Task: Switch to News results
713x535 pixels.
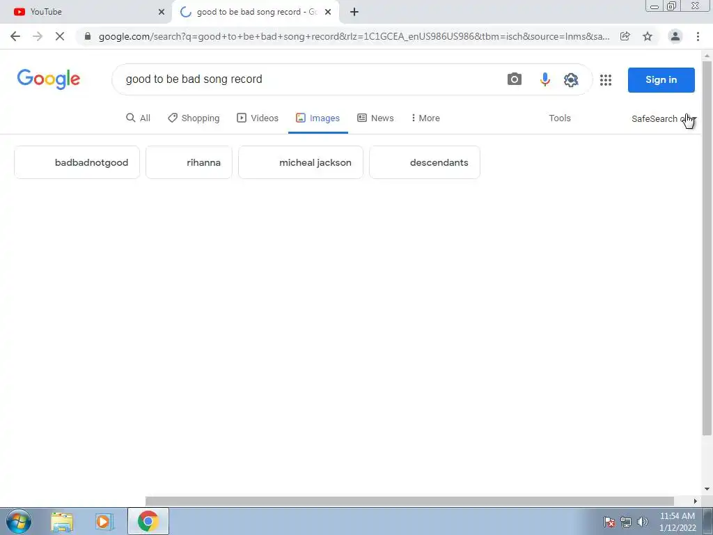Action: (x=375, y=118)
